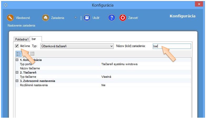Select the bar tab
The width and height of the screenshot is (206, 119).
[34, 39]
